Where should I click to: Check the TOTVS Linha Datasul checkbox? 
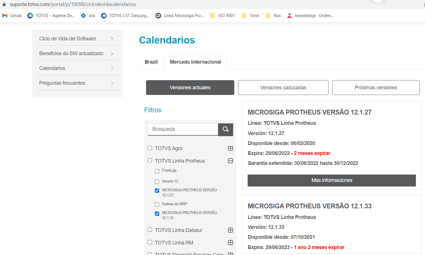150,230
